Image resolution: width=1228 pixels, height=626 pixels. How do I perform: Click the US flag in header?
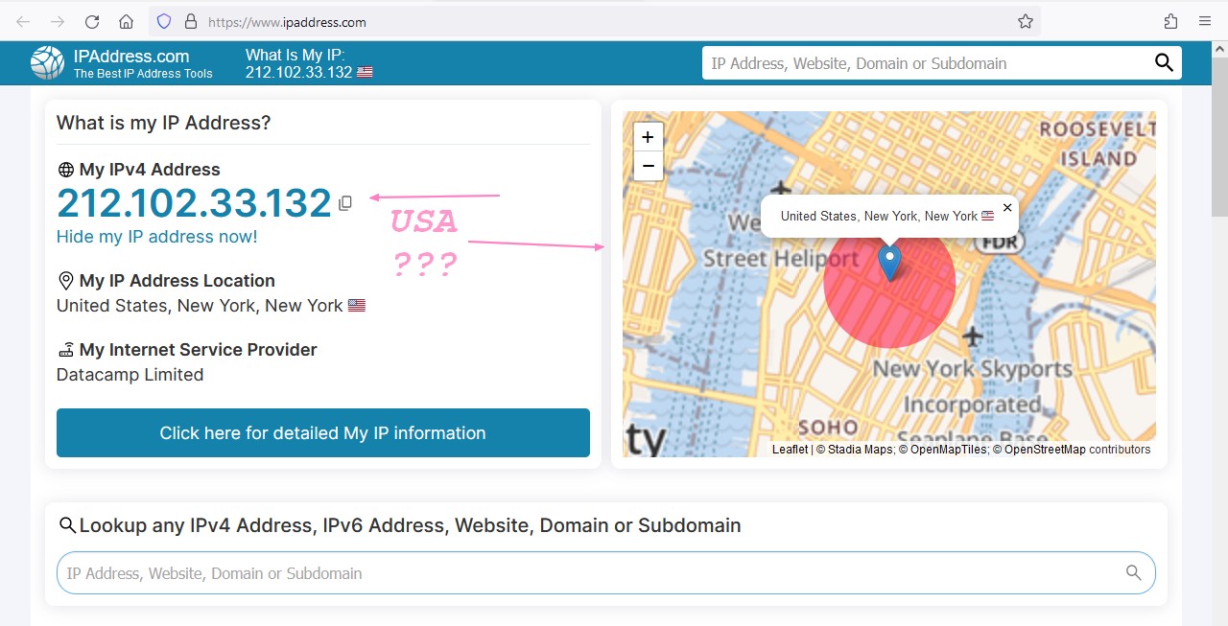[365, 73]
